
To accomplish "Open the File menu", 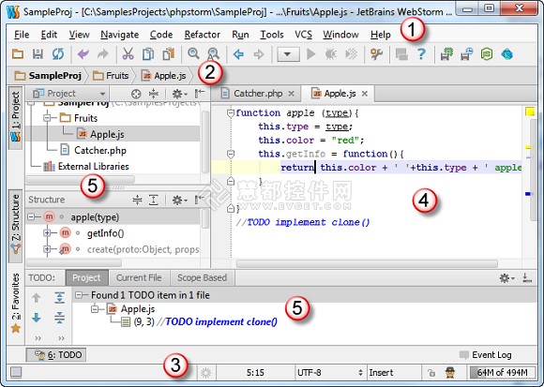I will (22, 35).
